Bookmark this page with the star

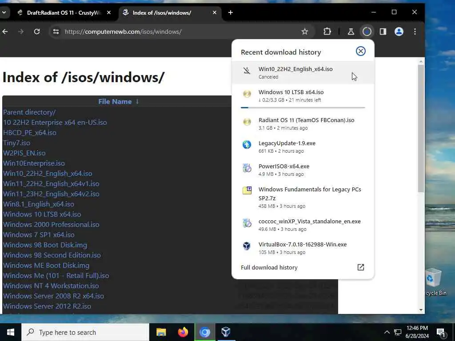305,32
